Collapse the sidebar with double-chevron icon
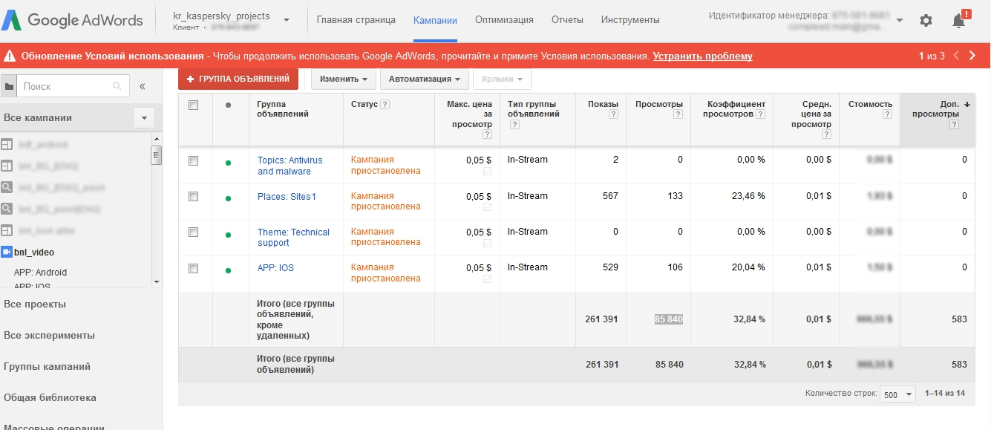The width and height of the screenshot is (991, 430). 143,86
